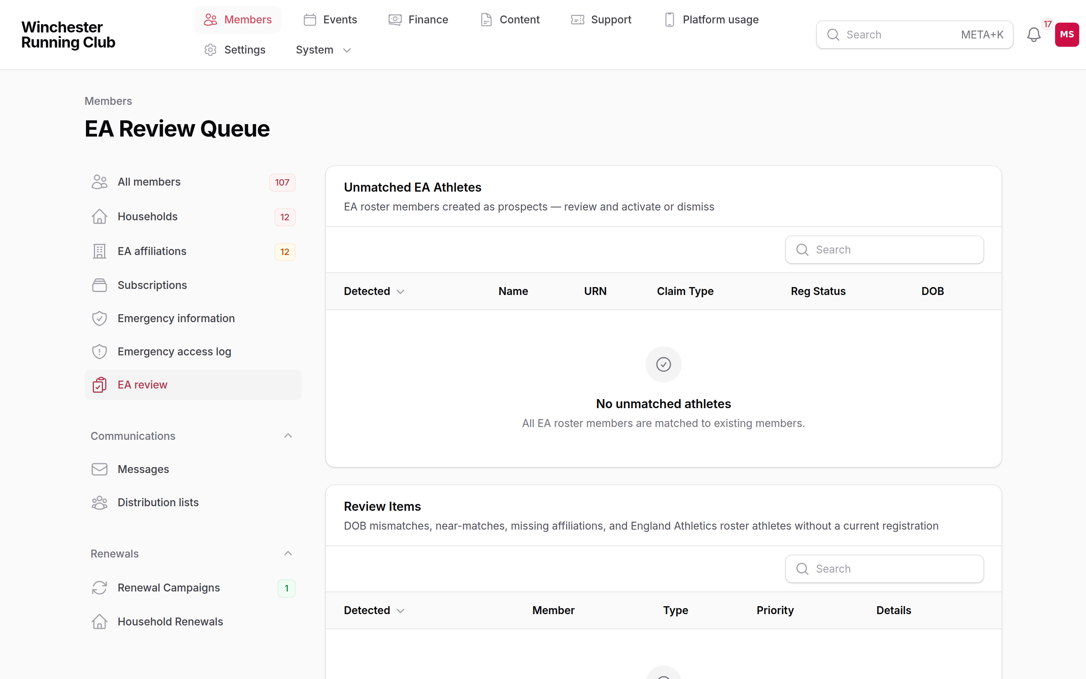Open notifications bell icon
Viewport: 1086px width, 679px height.
click(x=1034, y=35)
